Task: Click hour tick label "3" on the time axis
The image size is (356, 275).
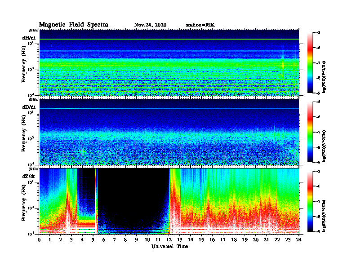Action: [x=71, y=240]
